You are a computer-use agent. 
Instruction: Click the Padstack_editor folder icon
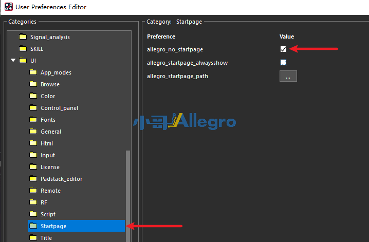(33, 178)
